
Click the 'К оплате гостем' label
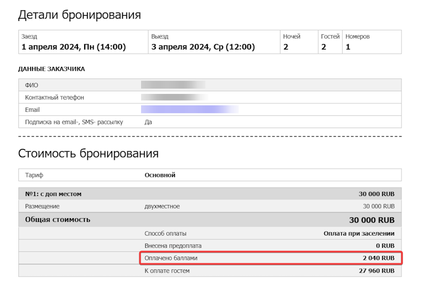pos(167,271)
